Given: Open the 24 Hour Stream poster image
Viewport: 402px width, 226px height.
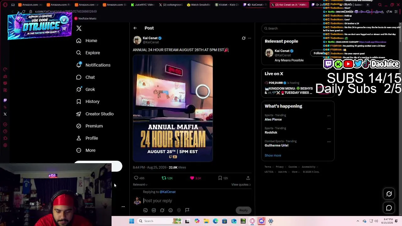Looking at the screenshot, I should [x=173, y=108].
